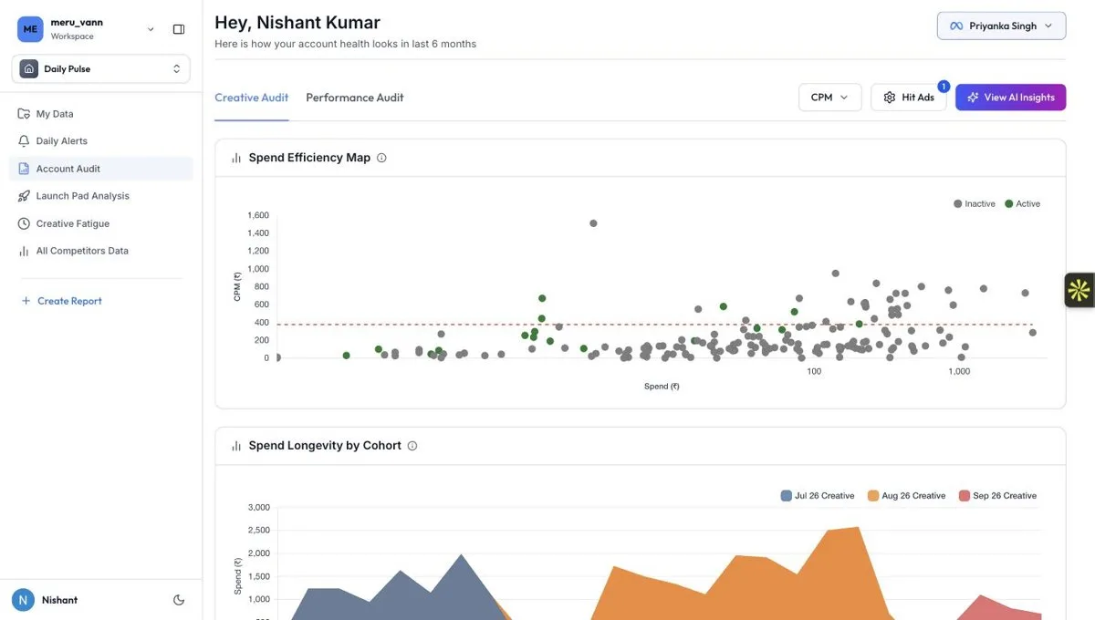
Task: Toggle the Aug 26 Creative legend series
Action: (906, 496)
